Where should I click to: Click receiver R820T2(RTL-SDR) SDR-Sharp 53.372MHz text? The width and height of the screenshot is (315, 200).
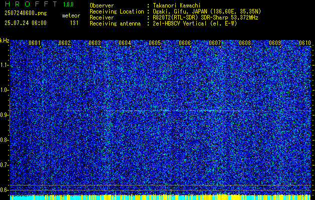click(205, 17)
